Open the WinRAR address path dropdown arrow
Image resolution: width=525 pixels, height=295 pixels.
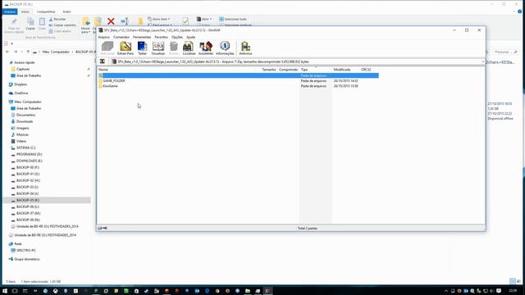[482, 61]
